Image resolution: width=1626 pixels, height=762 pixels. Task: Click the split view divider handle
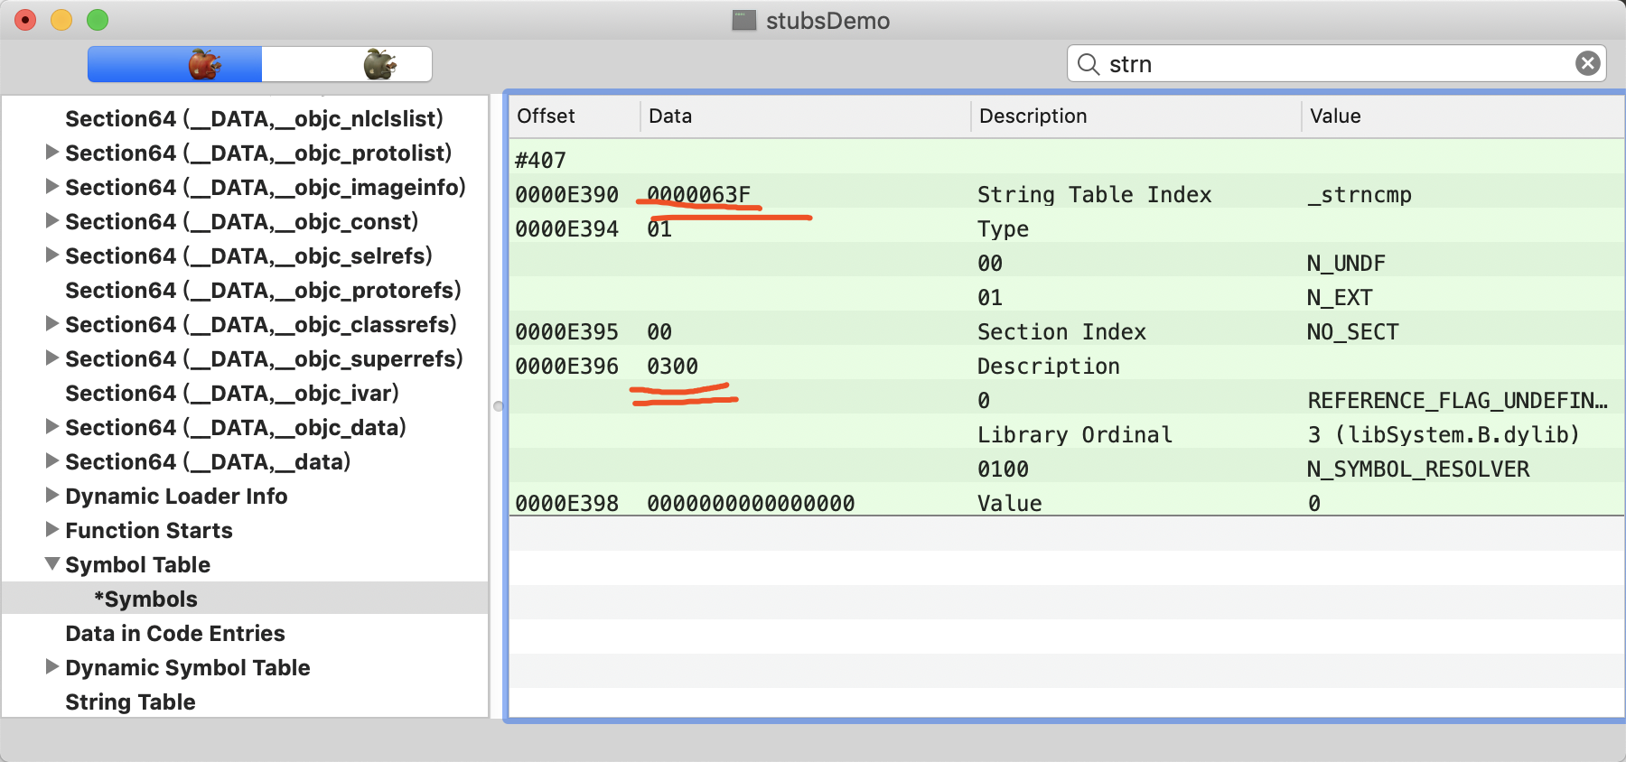pyautogui.click(x=498, y=406)
